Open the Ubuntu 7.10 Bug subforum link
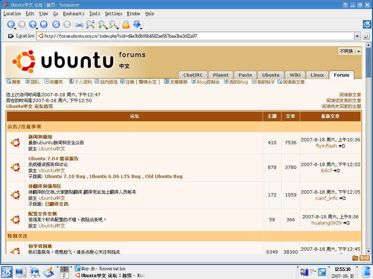 (65, 176)
